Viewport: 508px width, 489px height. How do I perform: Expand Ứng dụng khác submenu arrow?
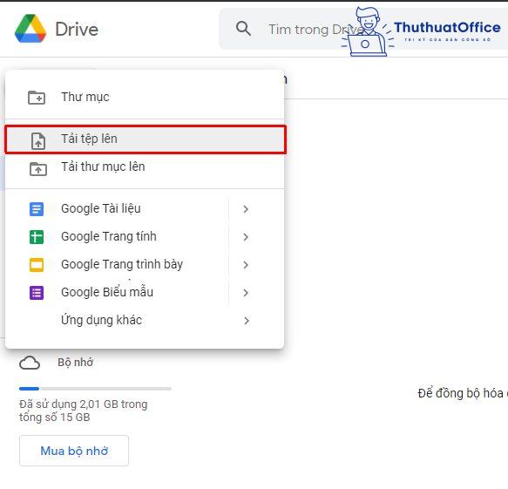(x=247, y=321)
